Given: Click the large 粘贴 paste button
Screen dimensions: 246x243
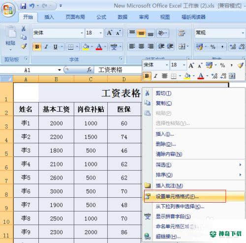Looking at the screenshot, I should coord(10,38).
